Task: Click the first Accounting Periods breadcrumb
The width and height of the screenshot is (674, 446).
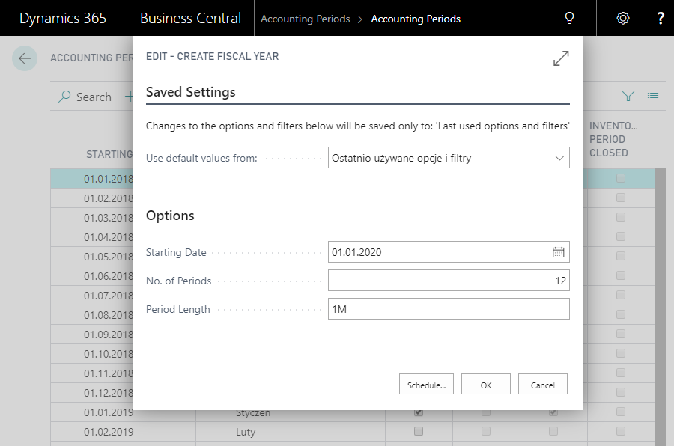Action: 306,19
